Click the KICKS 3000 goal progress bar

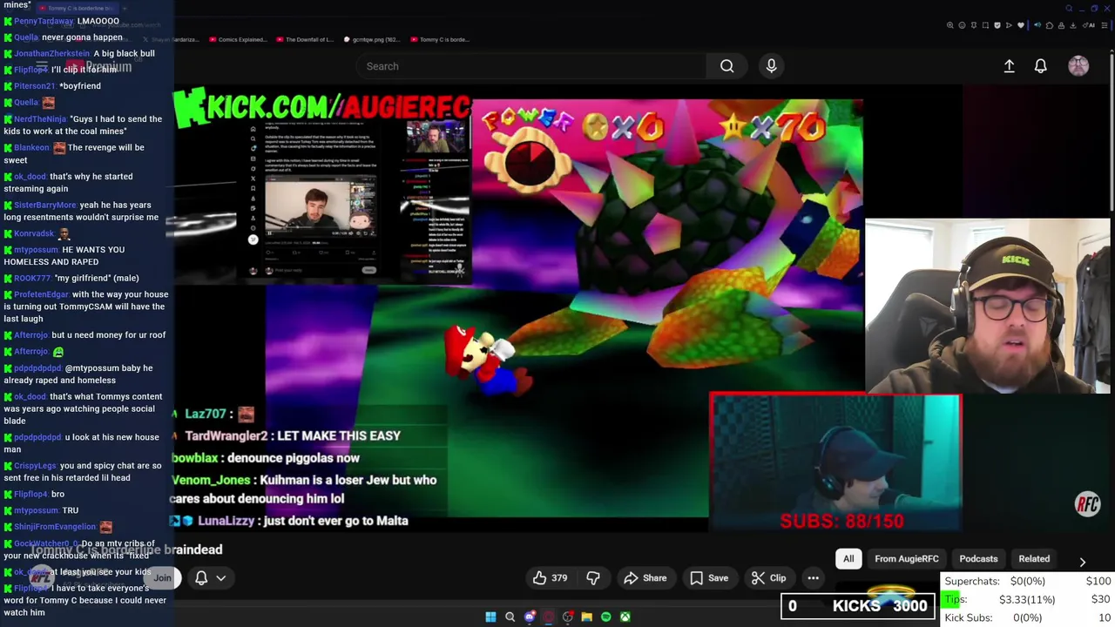click(x=857, y=605)
